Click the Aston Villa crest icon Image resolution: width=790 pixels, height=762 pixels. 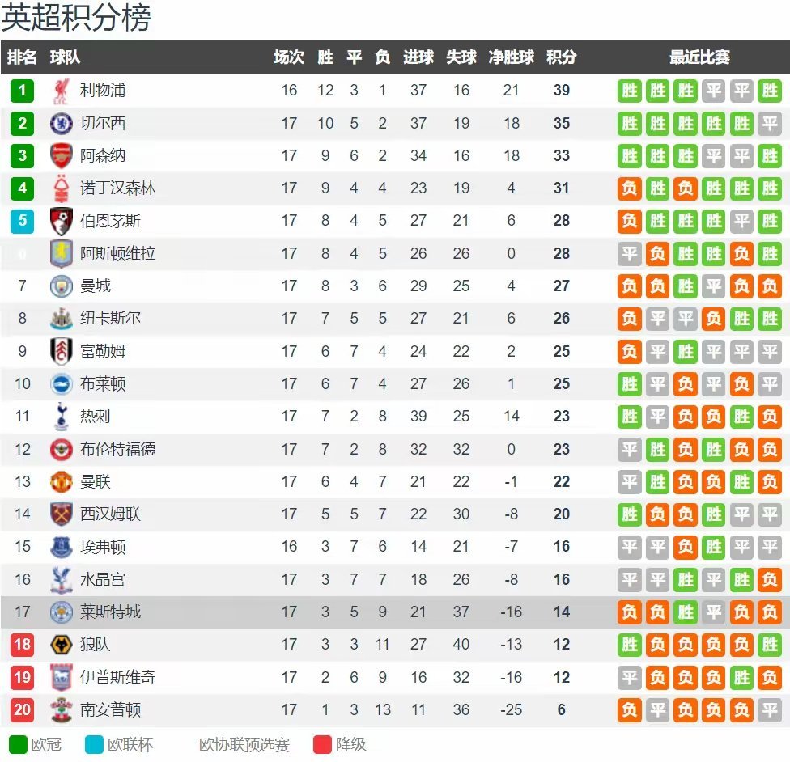click(62, 253)
